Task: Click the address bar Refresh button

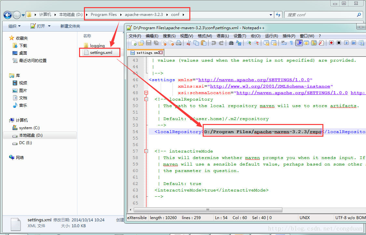Action: click(x=278, y=15)
